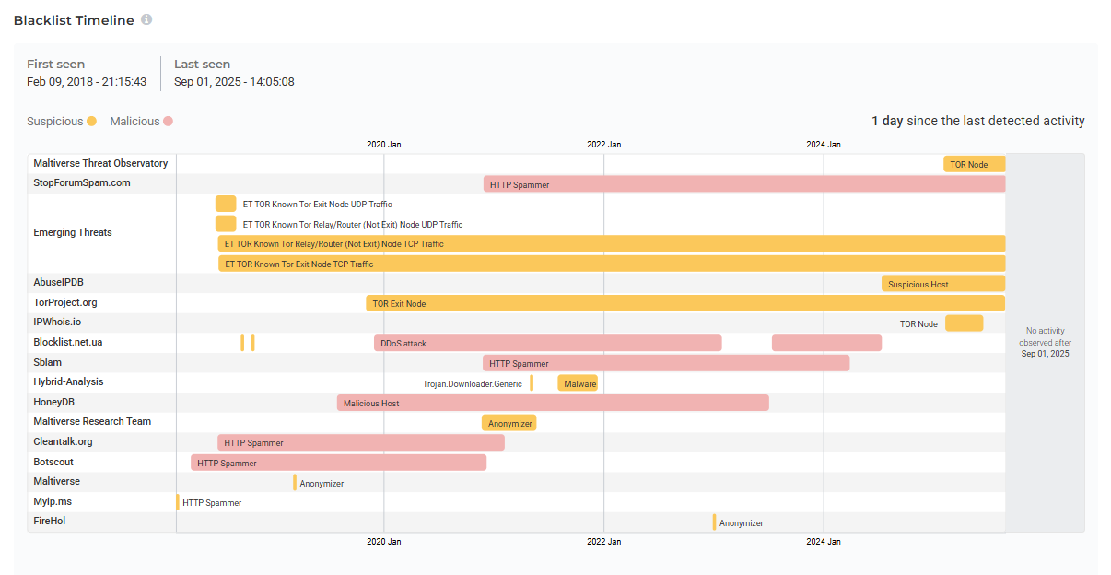Select the ET TOR Known Tor Exit Node TCP Traffic bar

pos(611,264)
